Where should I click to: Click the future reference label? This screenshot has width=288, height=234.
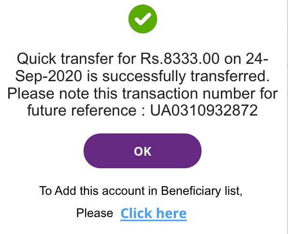(x=82, y=110)
